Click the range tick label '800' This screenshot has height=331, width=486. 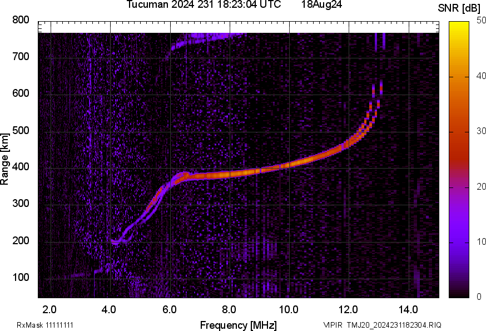21,20
